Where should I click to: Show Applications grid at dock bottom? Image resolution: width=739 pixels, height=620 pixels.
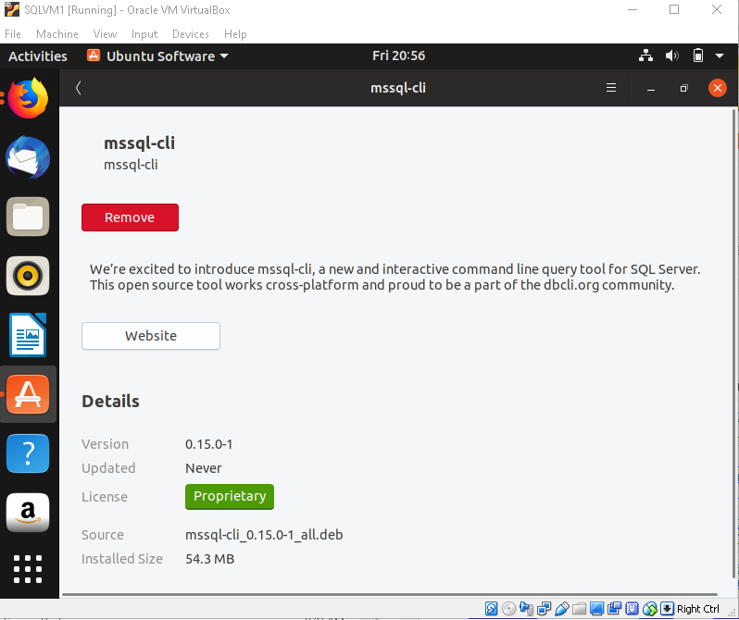28,569
